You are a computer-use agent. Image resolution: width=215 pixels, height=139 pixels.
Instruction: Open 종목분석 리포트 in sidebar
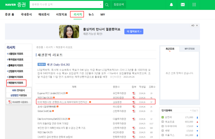(x=16, y=66)
